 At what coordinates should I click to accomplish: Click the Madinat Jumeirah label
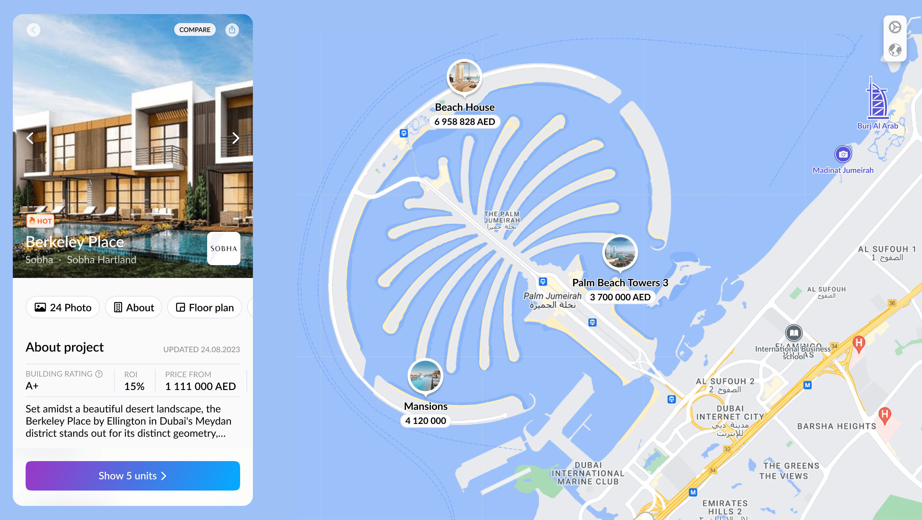click(843, 170)
